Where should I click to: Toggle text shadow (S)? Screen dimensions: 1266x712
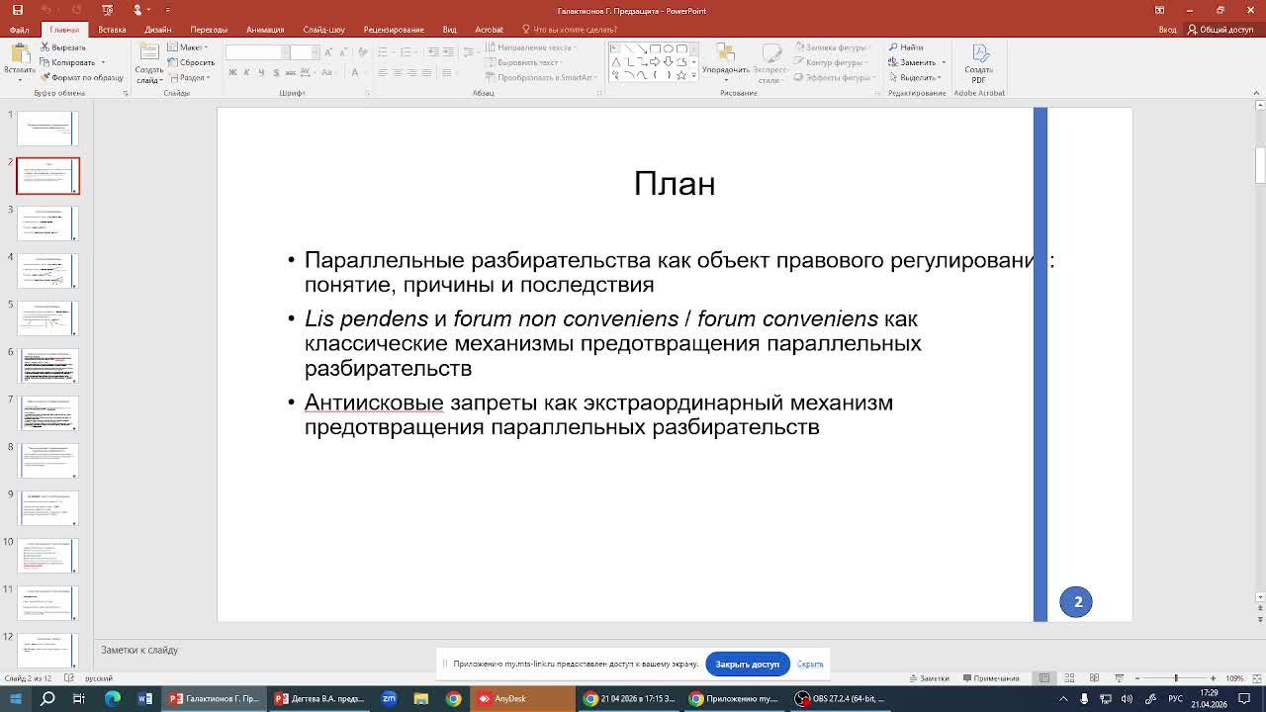(x=274, y=72)
